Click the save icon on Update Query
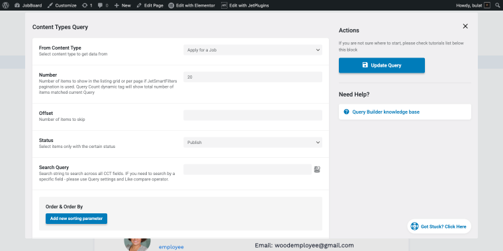The image size is (503, 251). pos(365,65)
